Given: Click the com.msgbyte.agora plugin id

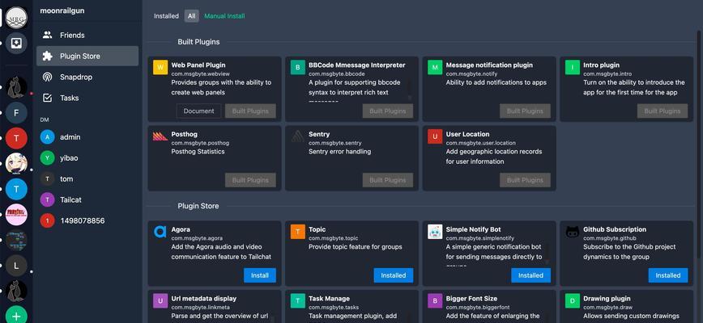Looking at the screenshot, I should coord(197,238).
